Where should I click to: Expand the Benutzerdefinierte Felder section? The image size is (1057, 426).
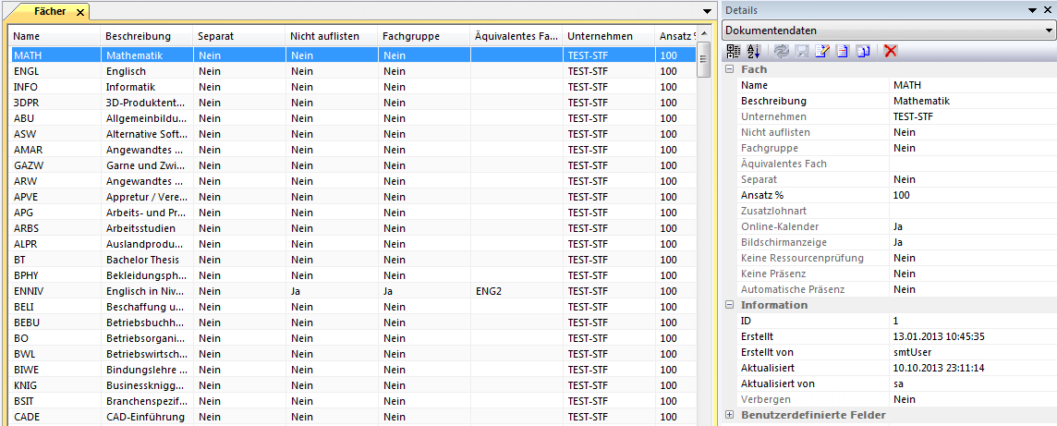729,415
